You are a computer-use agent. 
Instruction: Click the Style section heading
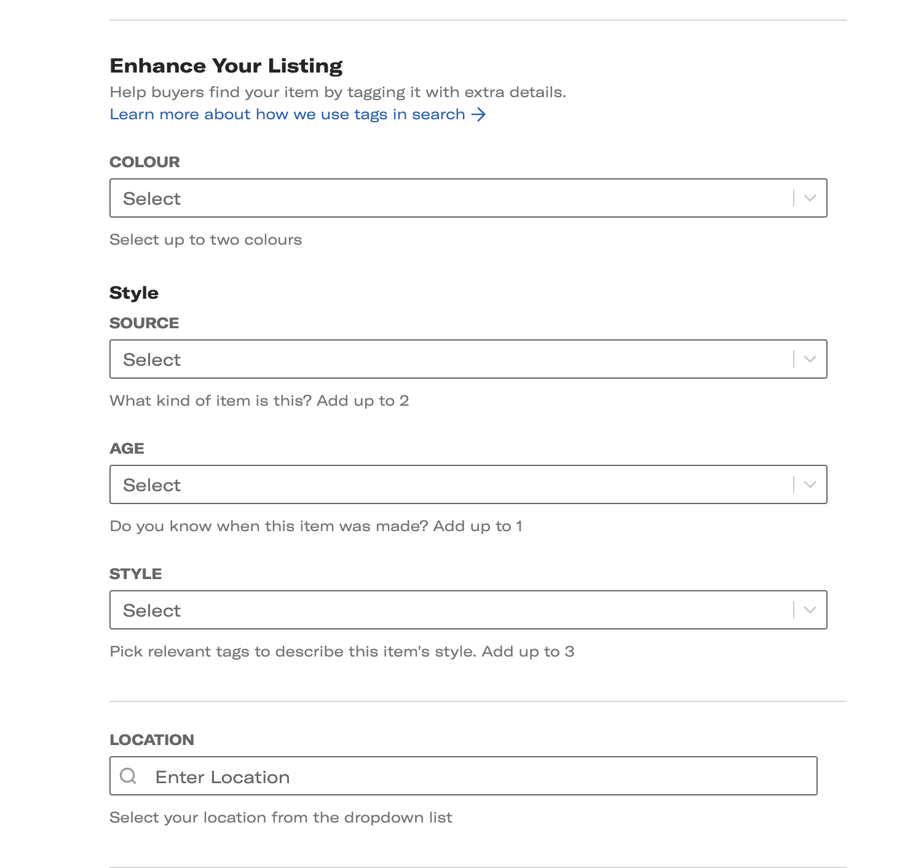[133, 293]
